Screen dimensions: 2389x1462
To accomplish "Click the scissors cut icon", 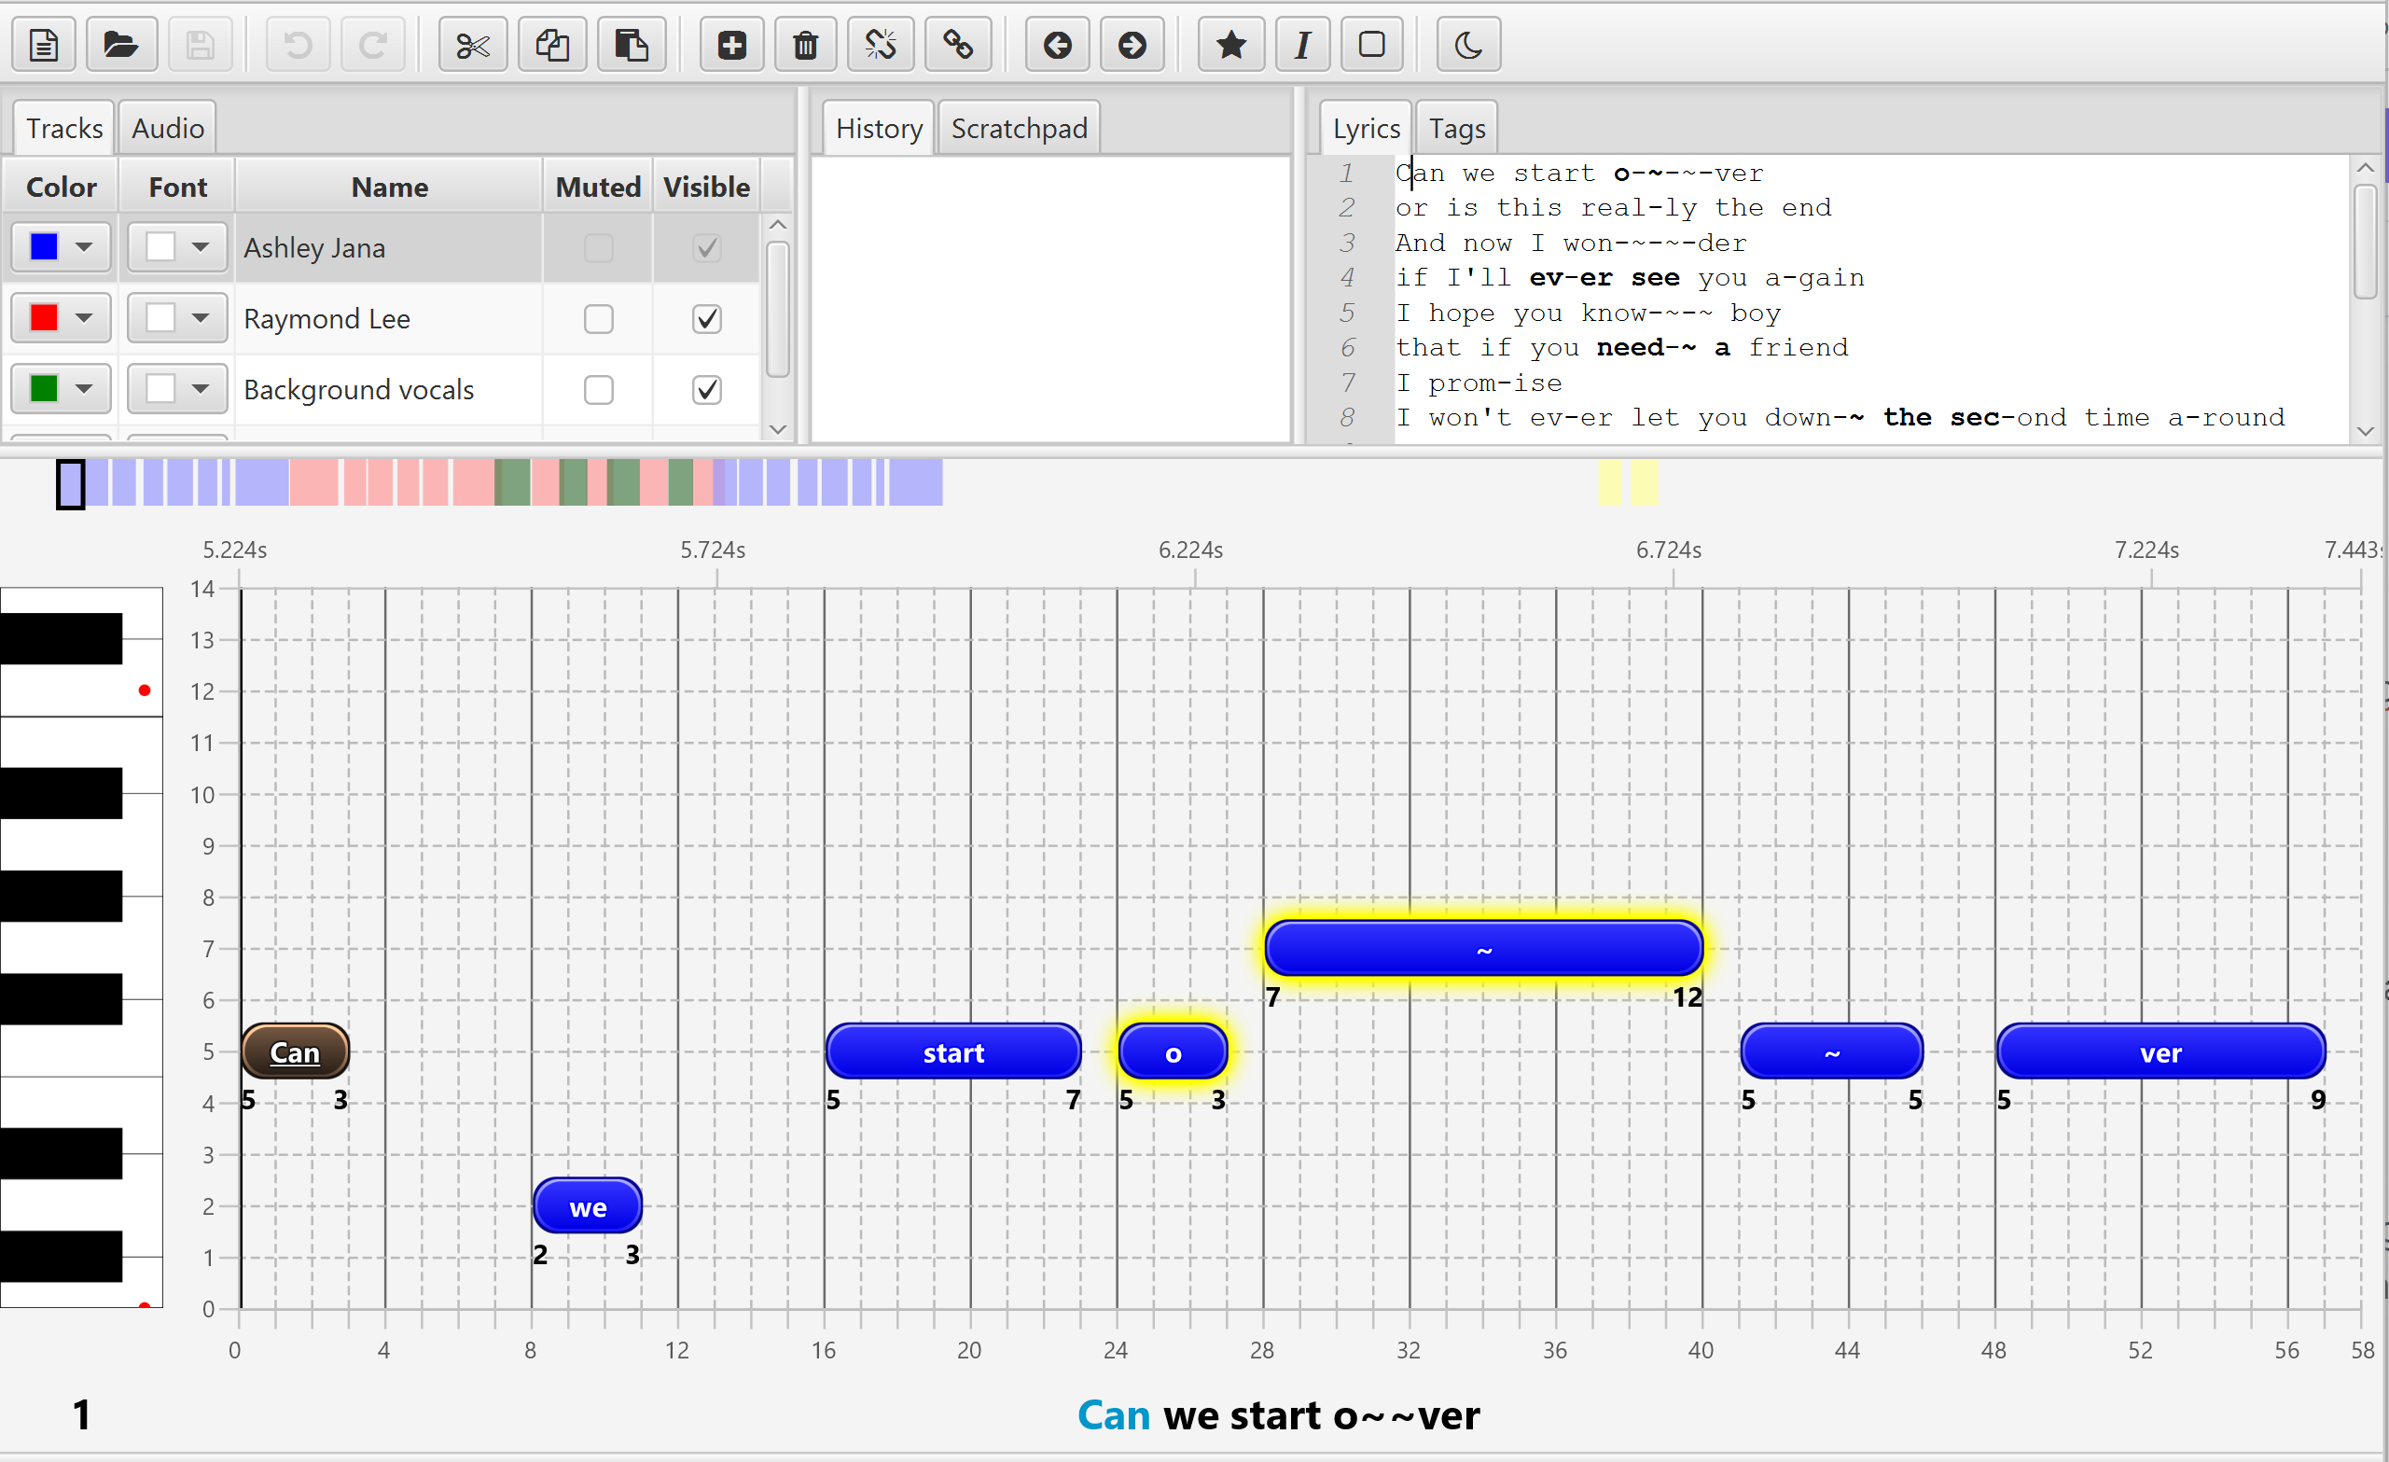I will click(472, 45).
